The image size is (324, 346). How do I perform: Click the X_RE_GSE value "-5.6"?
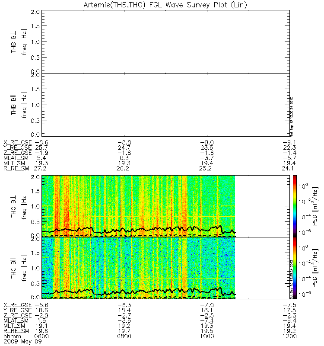tap(41, 305)
